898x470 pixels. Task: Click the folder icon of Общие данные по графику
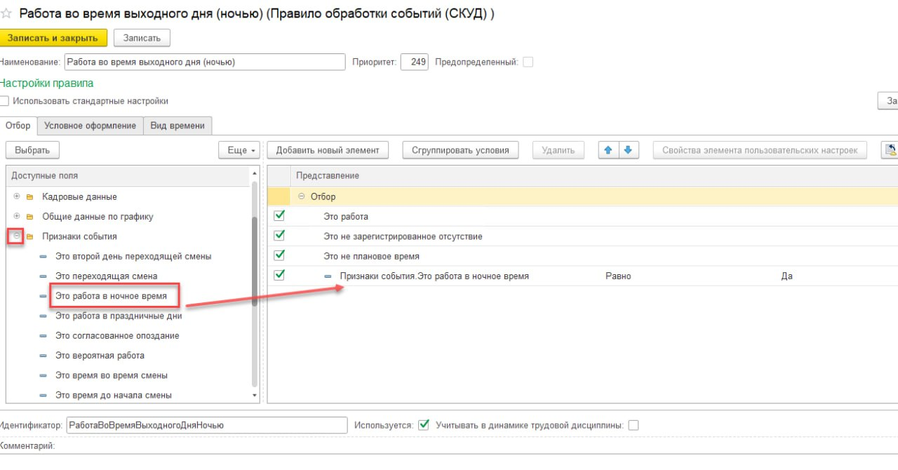(x=30, y=217)
